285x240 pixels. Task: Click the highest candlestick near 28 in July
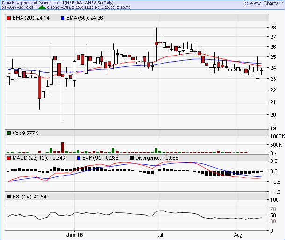point(156,44)
